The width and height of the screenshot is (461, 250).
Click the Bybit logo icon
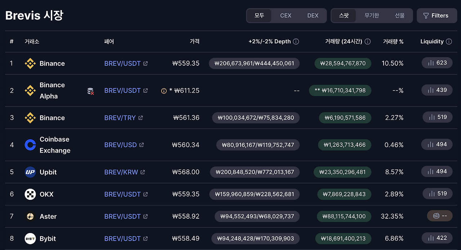[30, 238]
